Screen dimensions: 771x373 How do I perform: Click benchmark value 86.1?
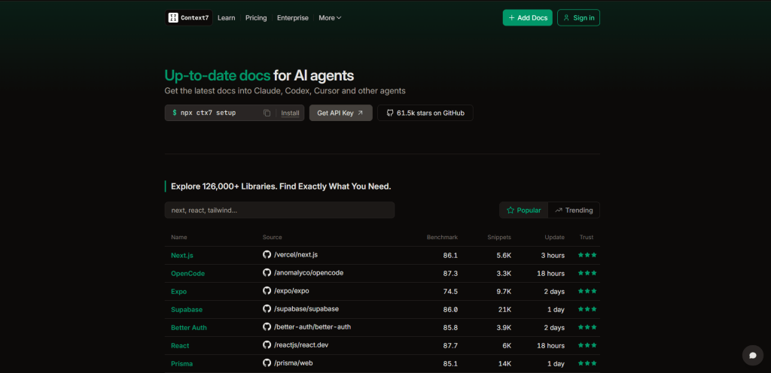coord(450,255)
